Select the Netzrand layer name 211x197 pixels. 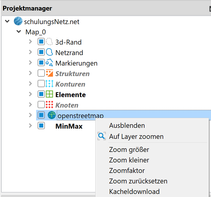point(69,53)
